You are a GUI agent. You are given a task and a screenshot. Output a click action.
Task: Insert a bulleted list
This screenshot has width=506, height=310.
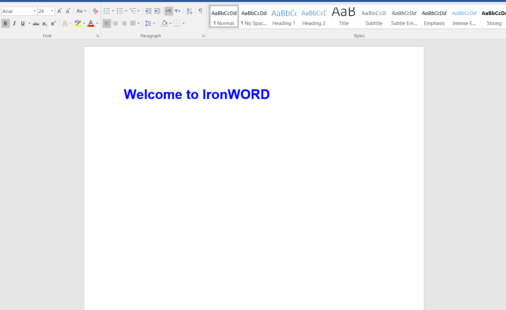107,11
